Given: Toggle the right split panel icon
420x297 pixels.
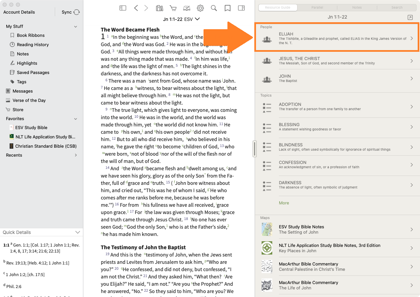Looking at the screenshot, I should pyautogui.click(x=241, y=8).
